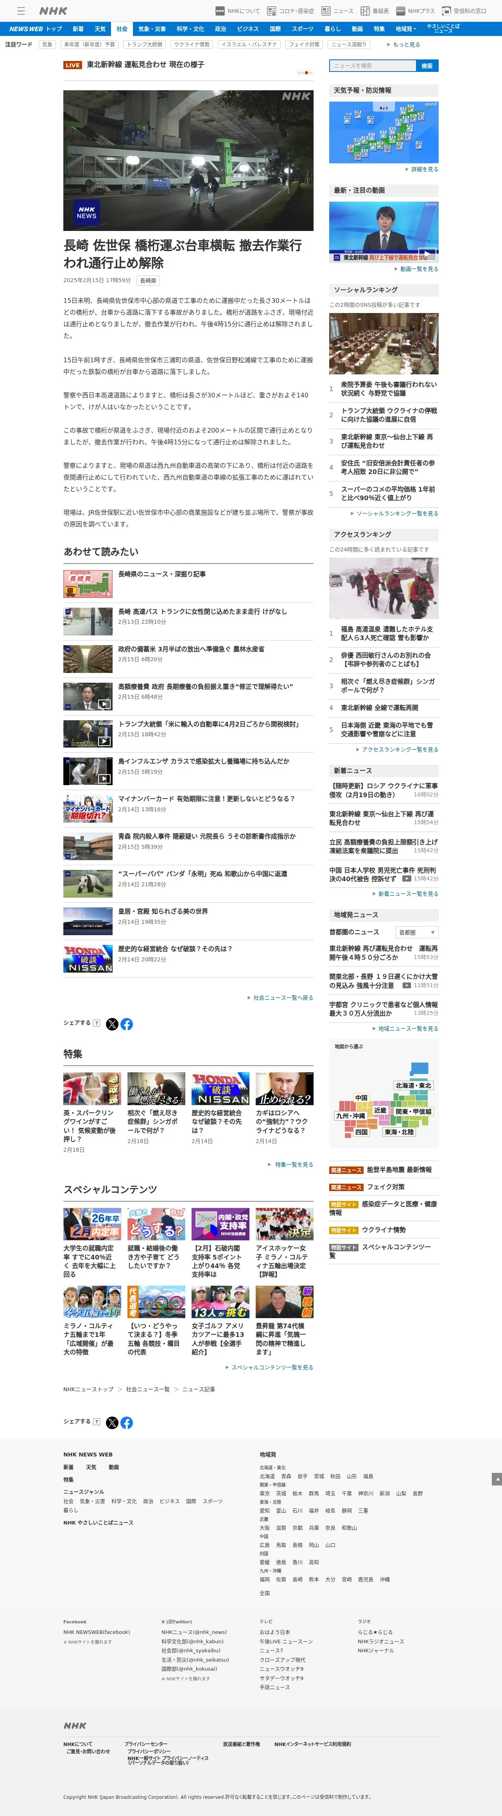This screenshot has width=502, height=1816.
Task: Open footer プライバシーセンター link
Action: pos(146,1743)
